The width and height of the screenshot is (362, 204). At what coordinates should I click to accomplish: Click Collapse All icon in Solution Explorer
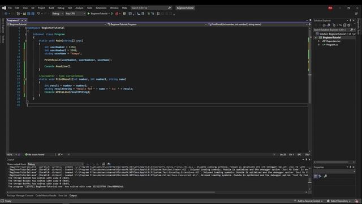pos(344,25)
